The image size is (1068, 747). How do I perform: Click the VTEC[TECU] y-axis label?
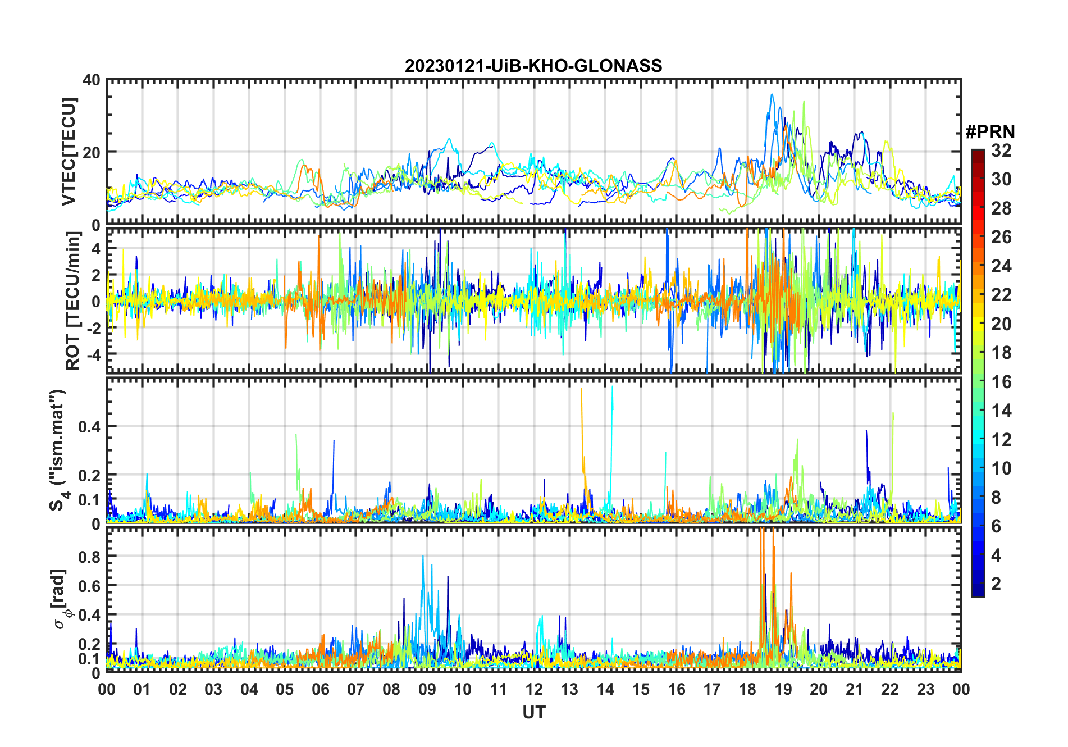pyautogui.click(x=69, y=152)
